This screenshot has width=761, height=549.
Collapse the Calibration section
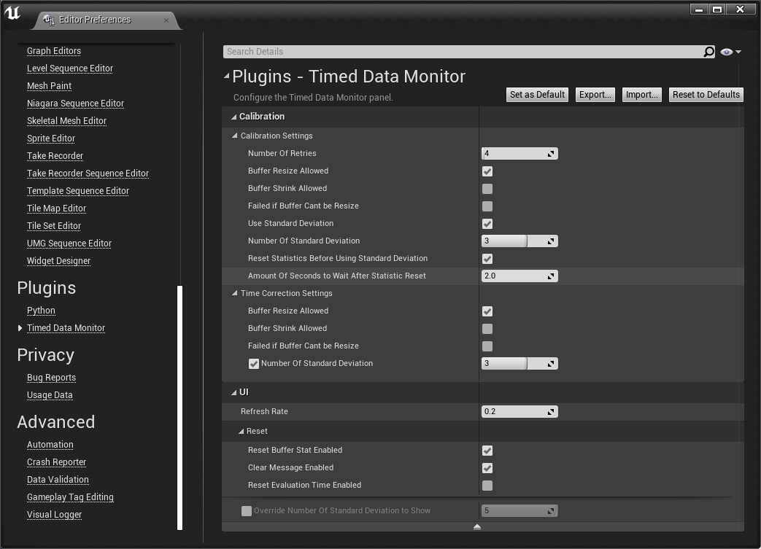[x=234, y=117]
